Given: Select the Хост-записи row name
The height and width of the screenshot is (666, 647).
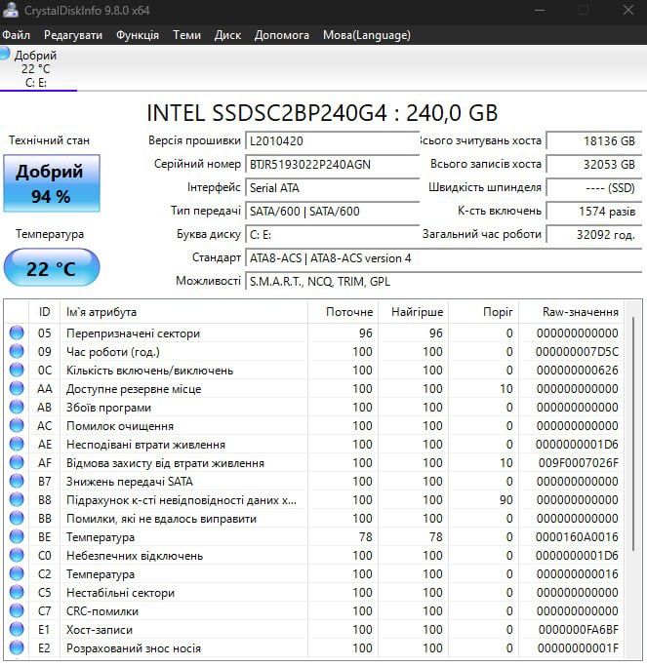Looking at the screenshot, I should [100, 630].
